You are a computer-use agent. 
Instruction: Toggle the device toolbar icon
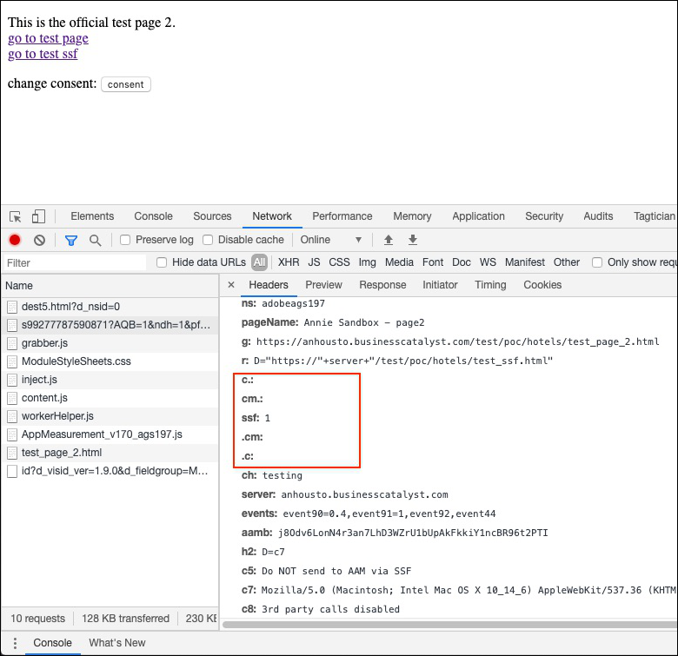tap(38, 216)
